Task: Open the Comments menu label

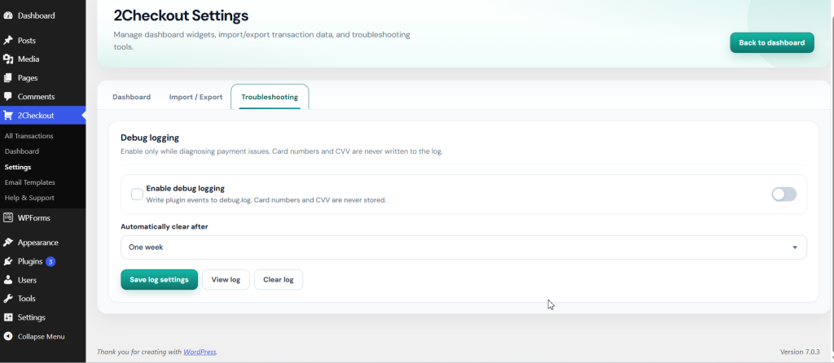Action: point(36,97)
